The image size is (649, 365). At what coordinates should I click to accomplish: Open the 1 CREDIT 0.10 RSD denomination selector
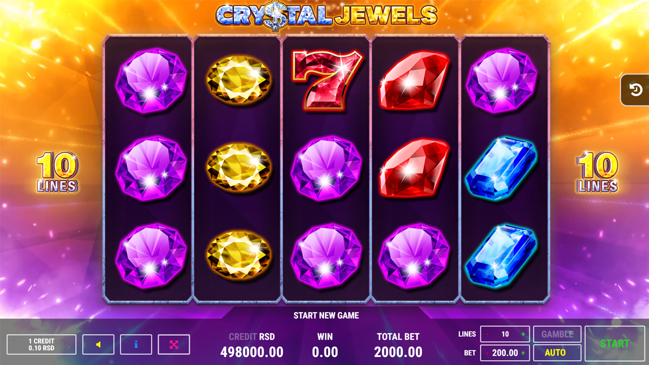(41, 344)
